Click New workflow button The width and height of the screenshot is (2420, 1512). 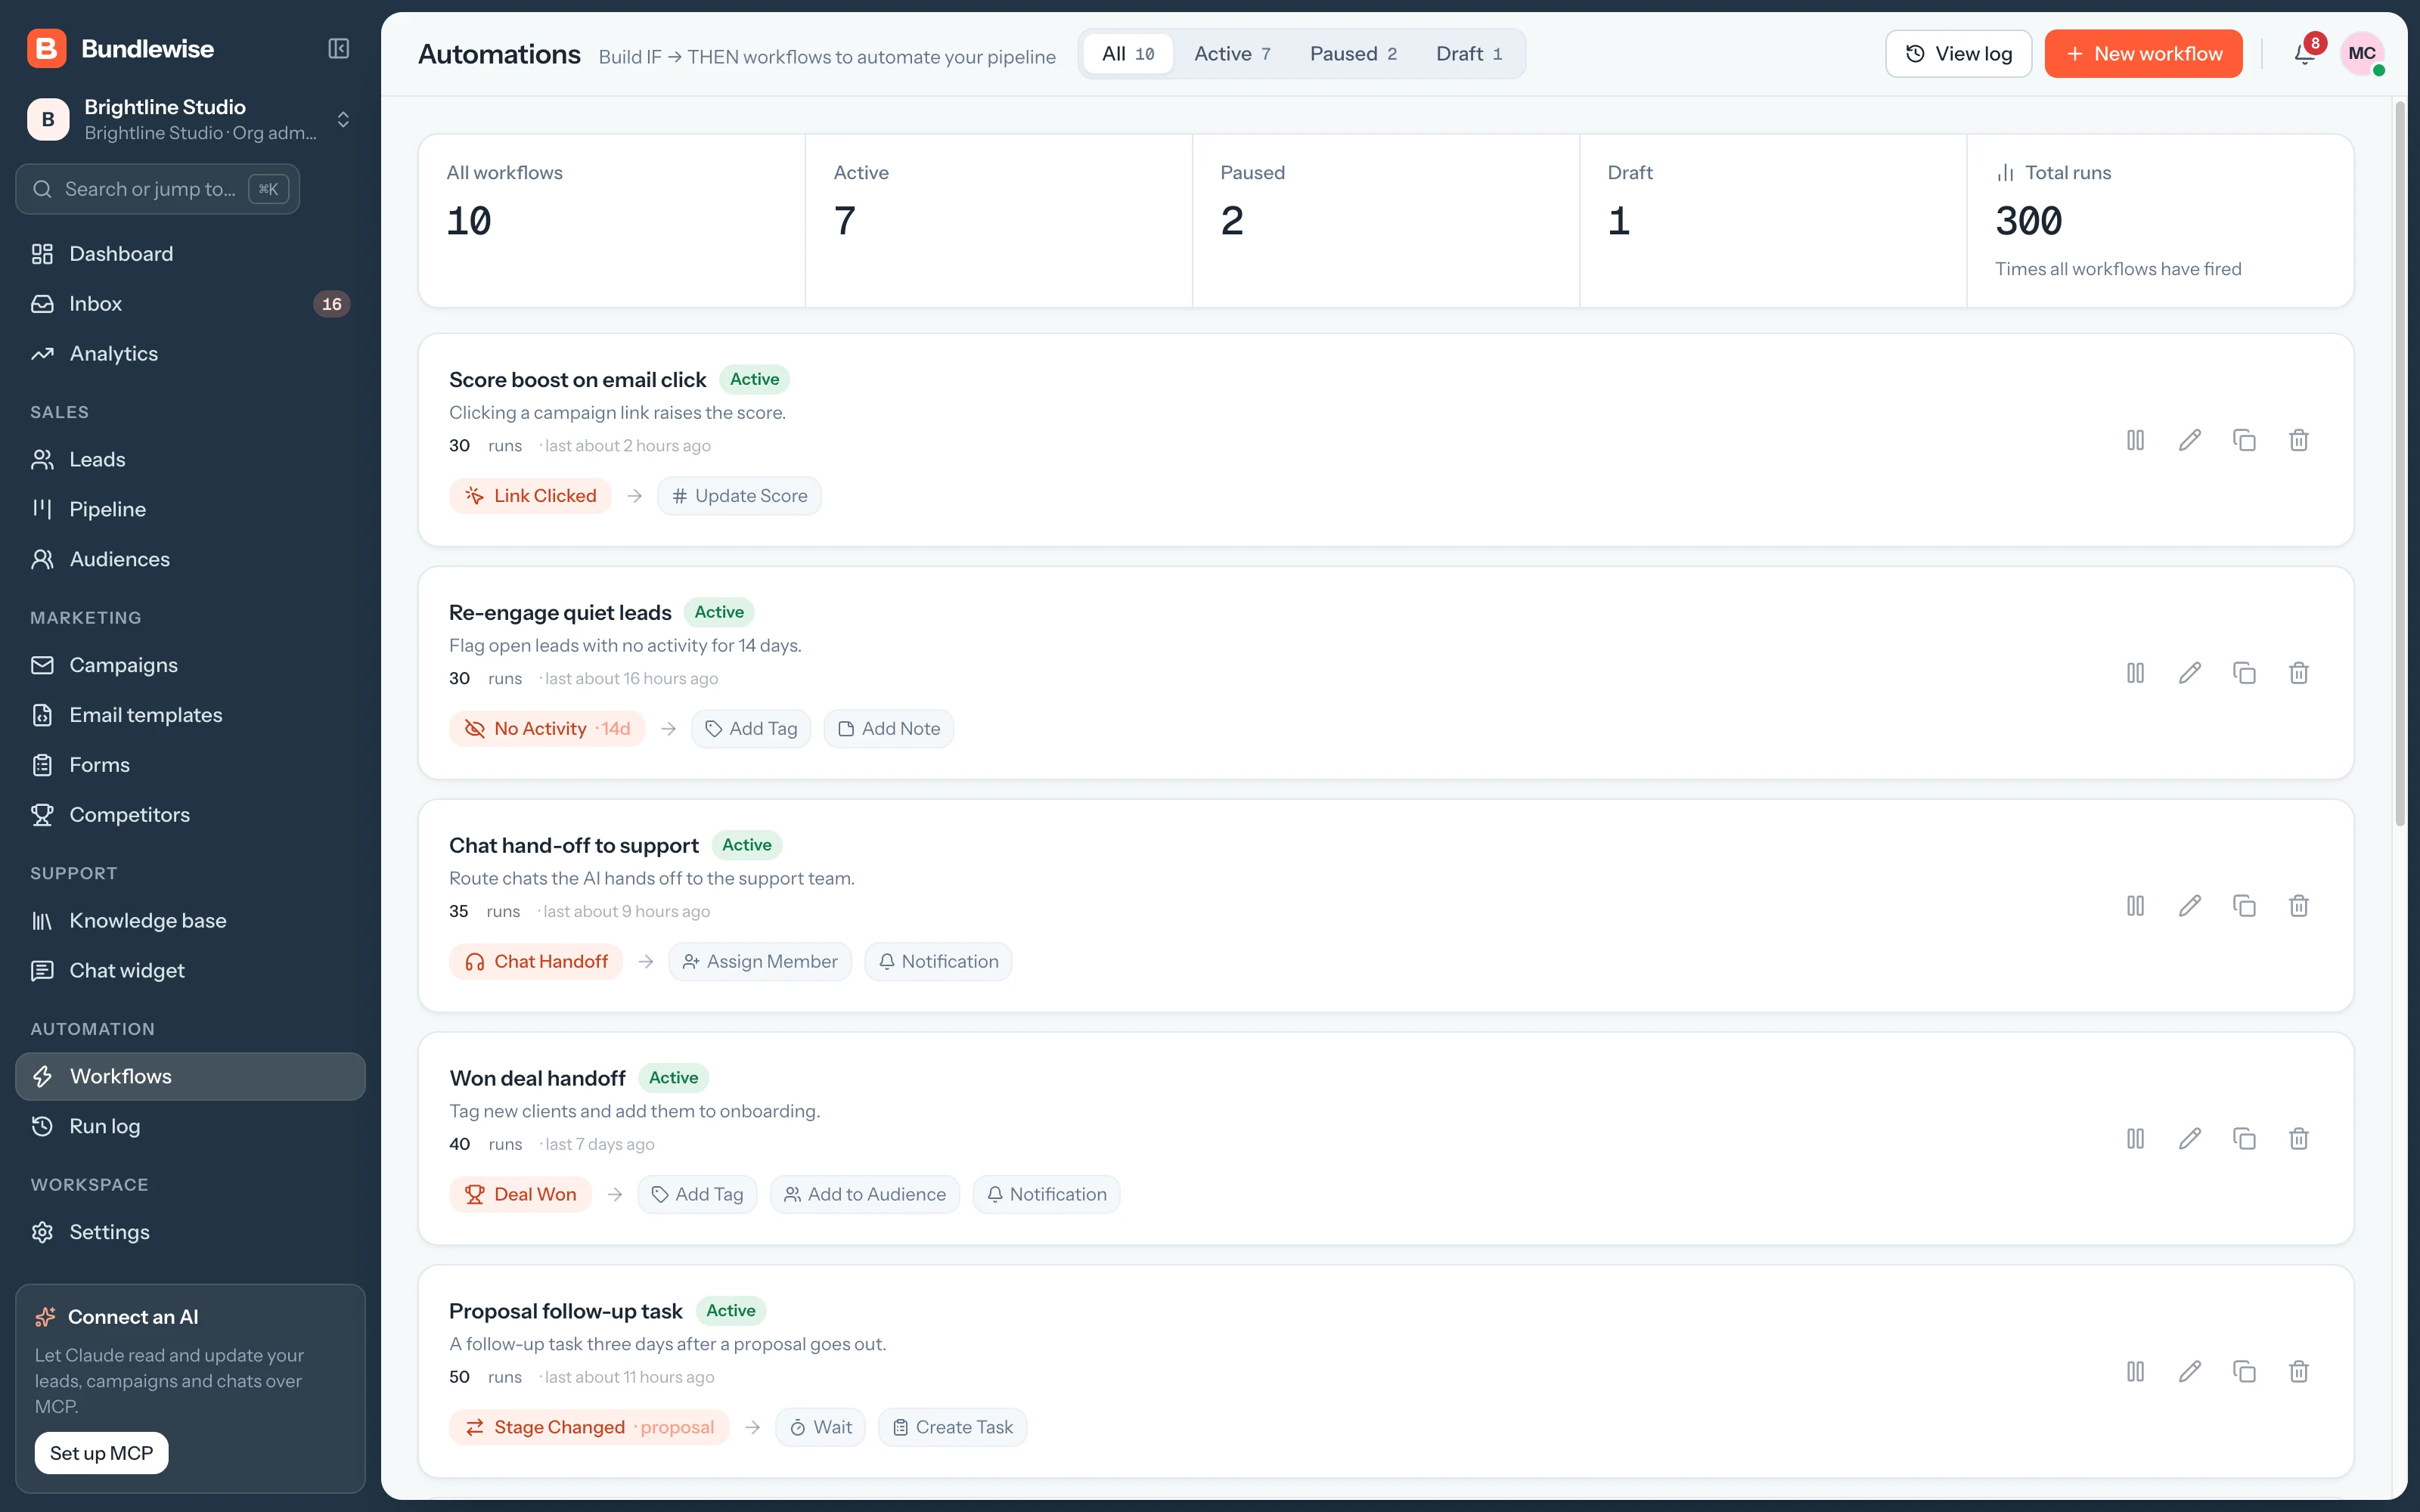[2143, 54]
